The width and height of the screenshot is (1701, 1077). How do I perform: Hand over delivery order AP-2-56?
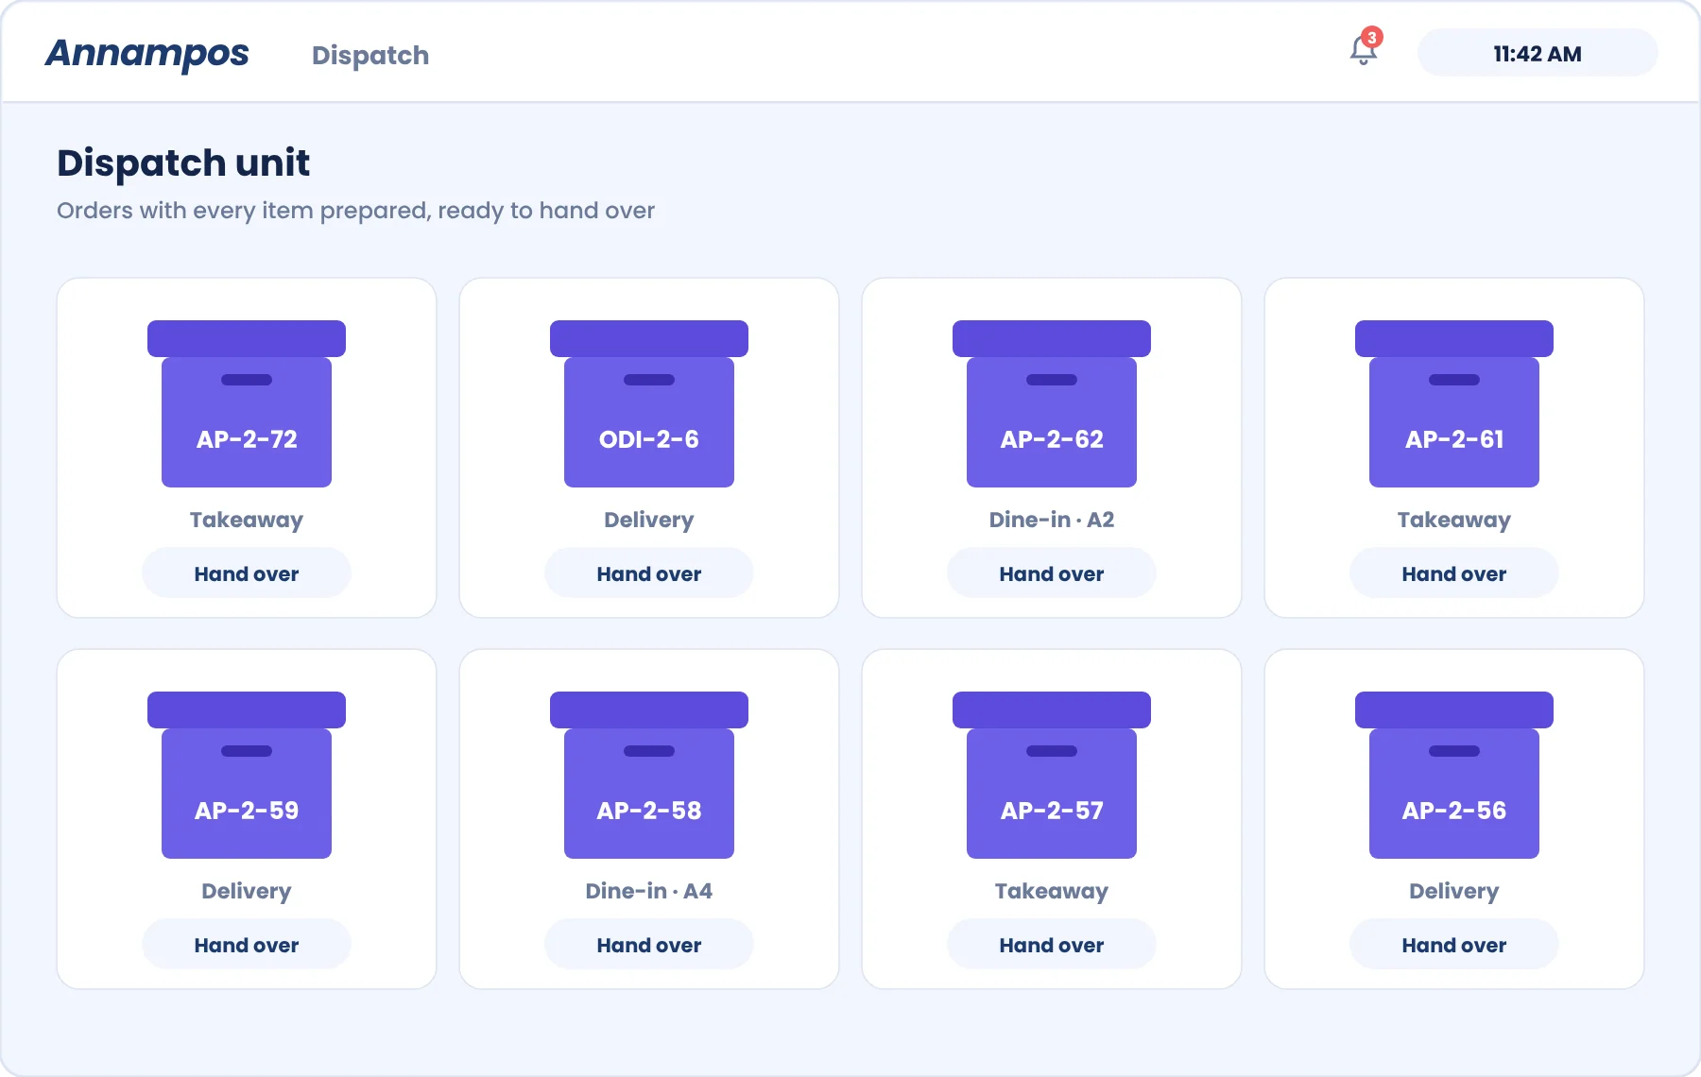click(x=1454, y=945)
